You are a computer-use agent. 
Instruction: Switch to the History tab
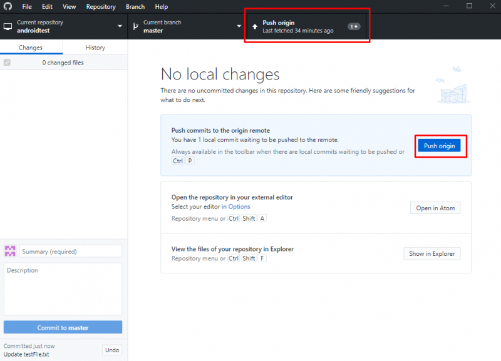[95, 48]
